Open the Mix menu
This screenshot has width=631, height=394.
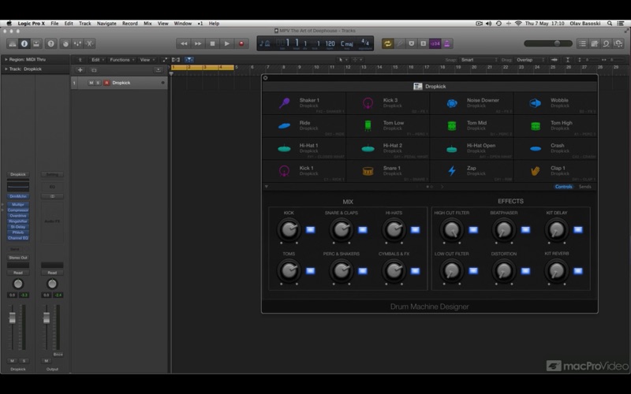tap(147, 24)
